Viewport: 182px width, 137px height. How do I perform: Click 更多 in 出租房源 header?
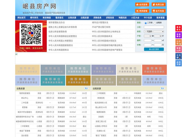pyautogui.click(x=163, y=88)
